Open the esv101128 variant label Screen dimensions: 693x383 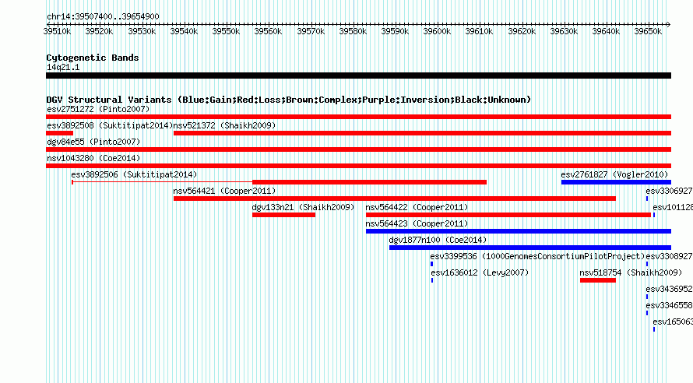673,207
